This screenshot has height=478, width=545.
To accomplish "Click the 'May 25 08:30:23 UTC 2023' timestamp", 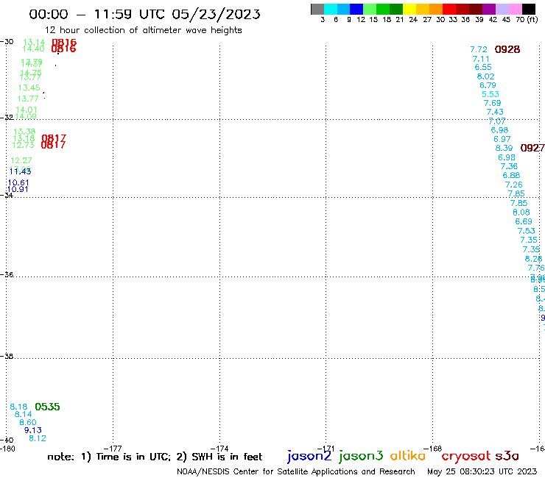I will coord(482,471).
